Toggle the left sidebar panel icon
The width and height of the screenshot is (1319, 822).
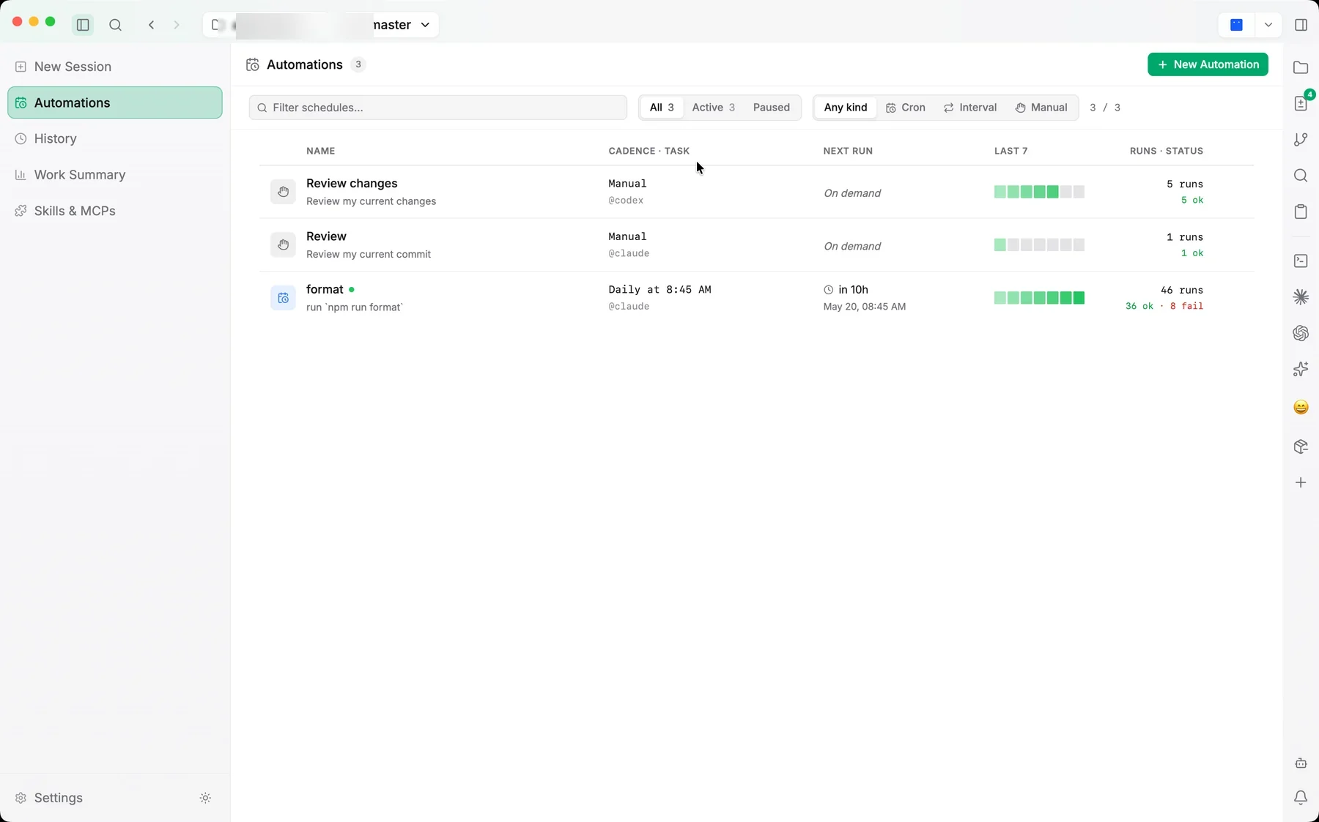coord(83,25)
